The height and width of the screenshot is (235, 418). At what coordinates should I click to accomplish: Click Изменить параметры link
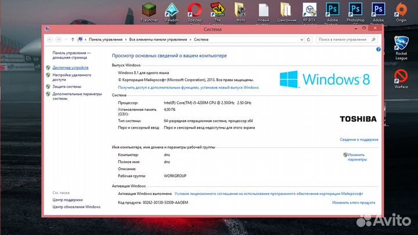[x=357, y=157]
